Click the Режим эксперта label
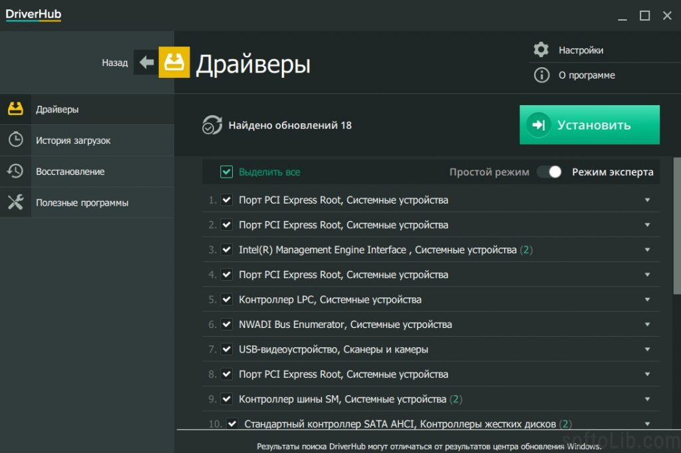681x453 pixels. (613, 172)
